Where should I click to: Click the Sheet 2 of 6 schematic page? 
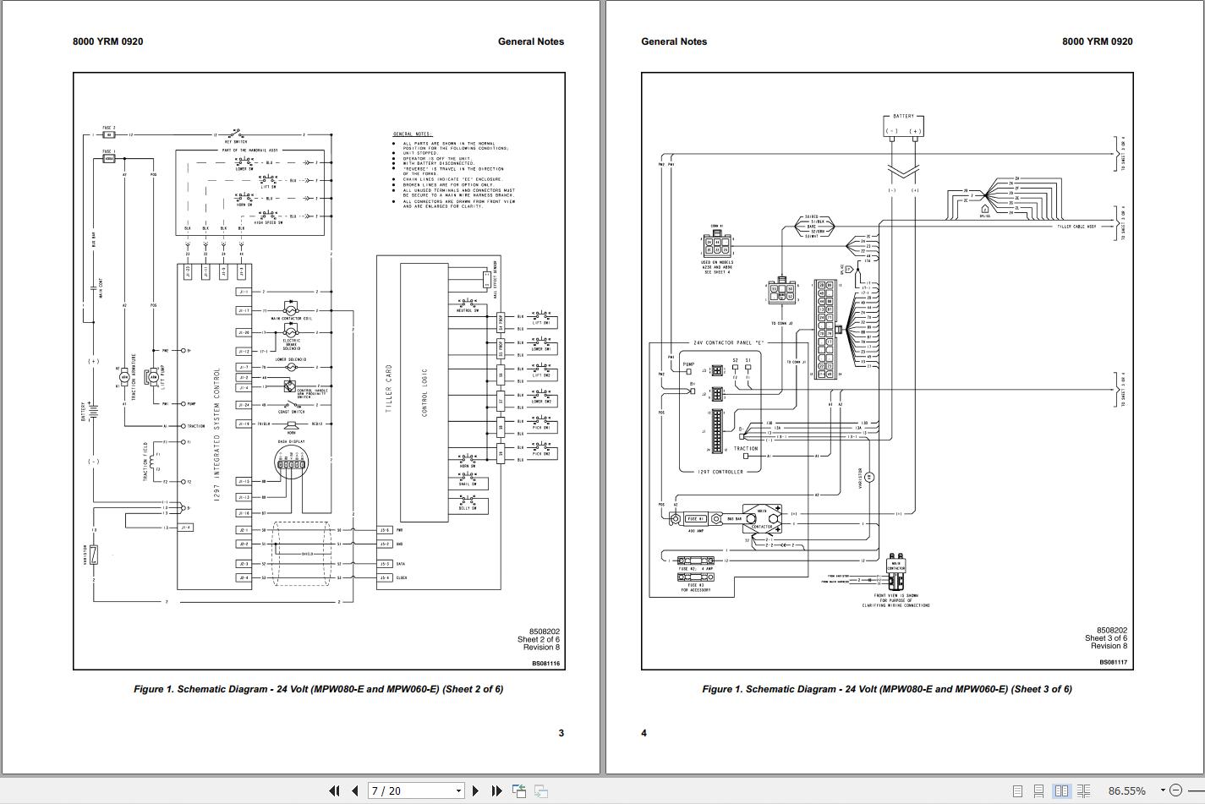tap(320, 371)
